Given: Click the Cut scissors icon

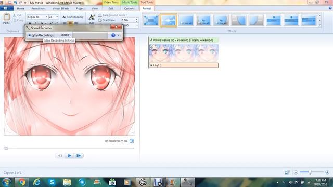Looking at the screenshot, I should click(14, 15).
